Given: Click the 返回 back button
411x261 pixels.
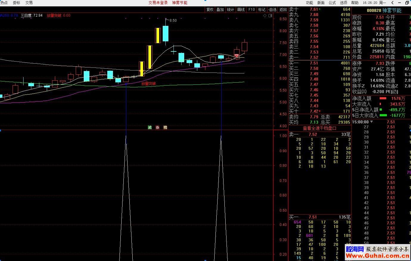Looking at the screenshot, I should (x=283, y=10).
